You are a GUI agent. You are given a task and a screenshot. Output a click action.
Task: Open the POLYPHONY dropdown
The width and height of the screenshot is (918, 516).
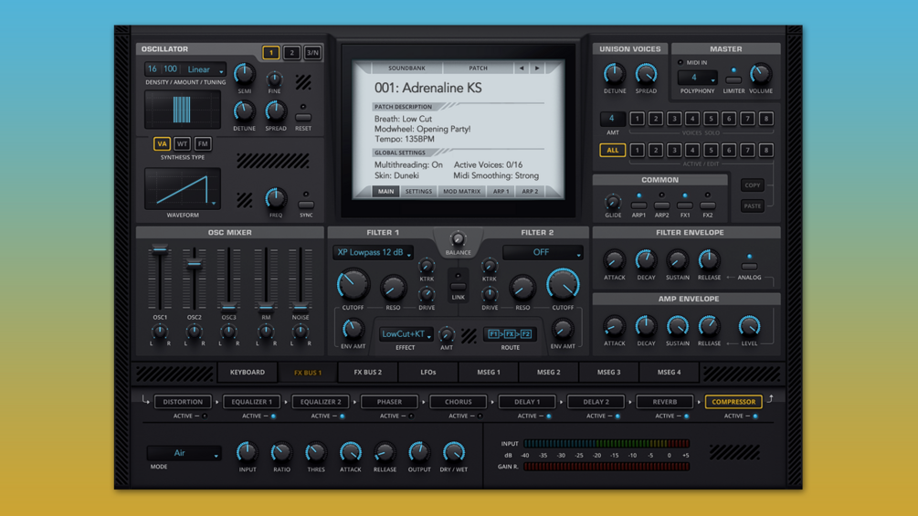(697, 78)
